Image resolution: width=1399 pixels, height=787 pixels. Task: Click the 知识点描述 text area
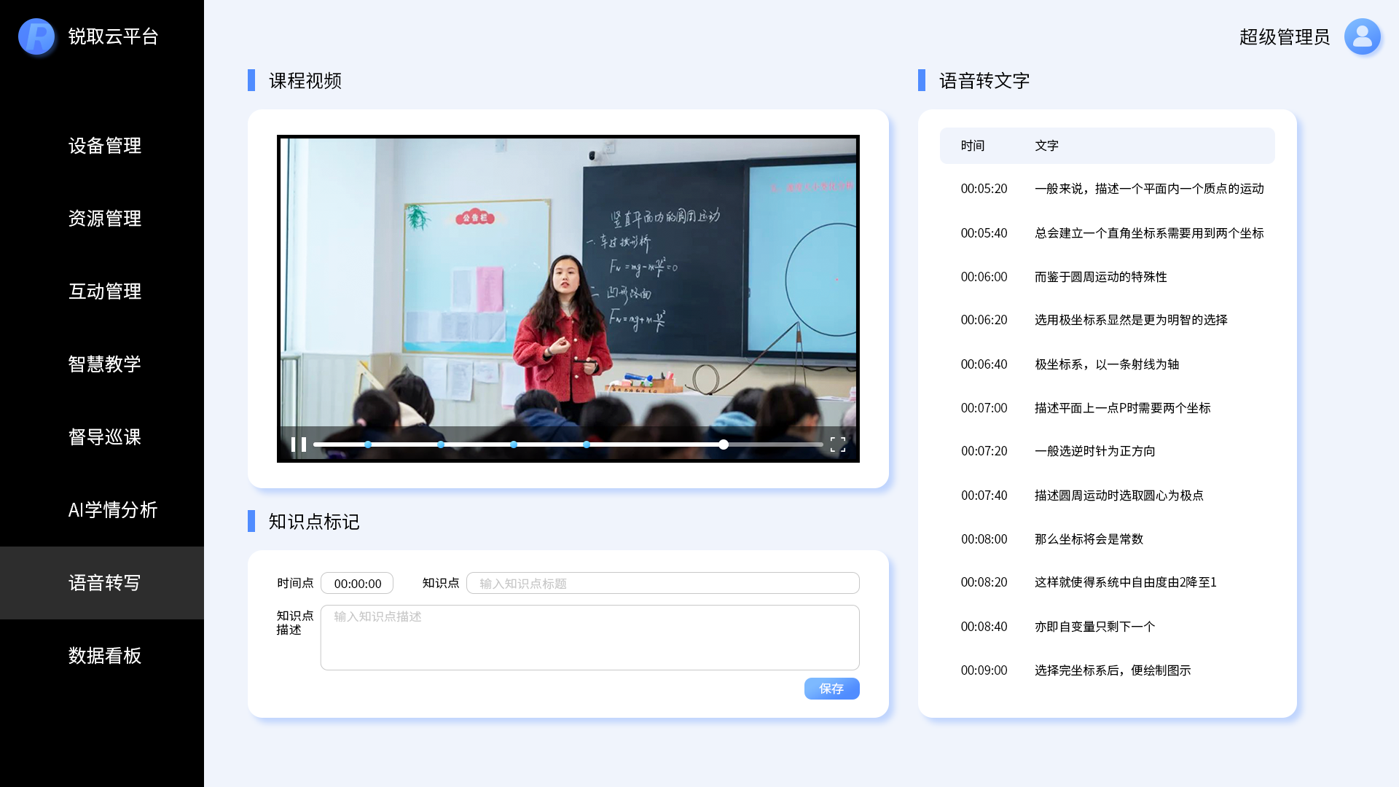589,638
